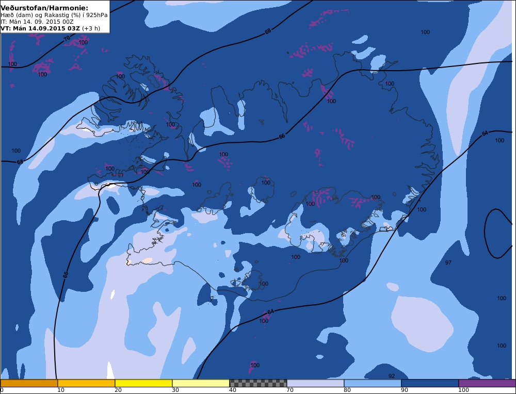
Task: Pick the bright yellow 20–30 legend swatch
Action: point(143,383)
